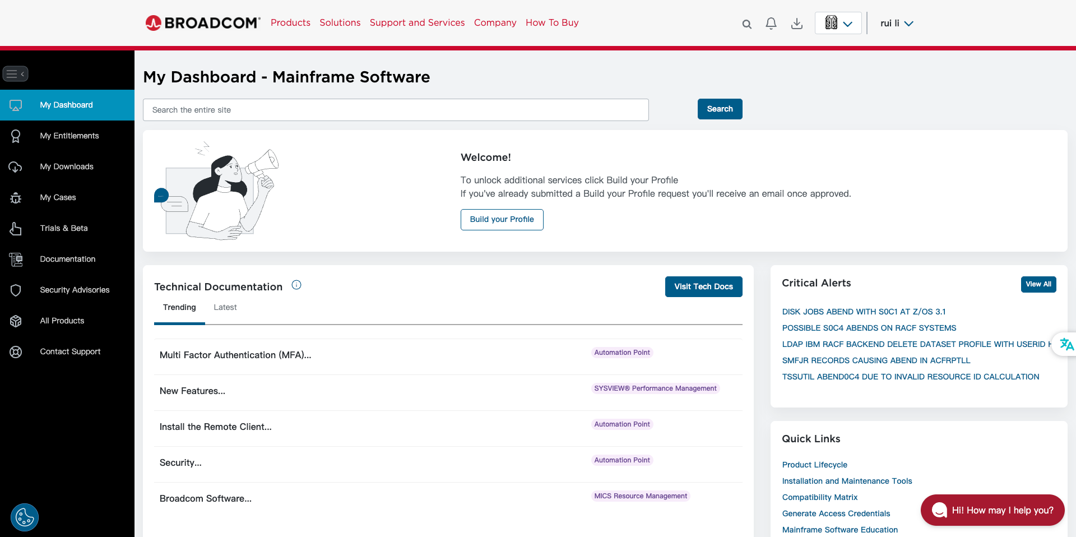Viewport: 1076px width, 537px height.
Task: Open Multi Factor Authentication (MFA) document
Action: [x=235, y=355]
